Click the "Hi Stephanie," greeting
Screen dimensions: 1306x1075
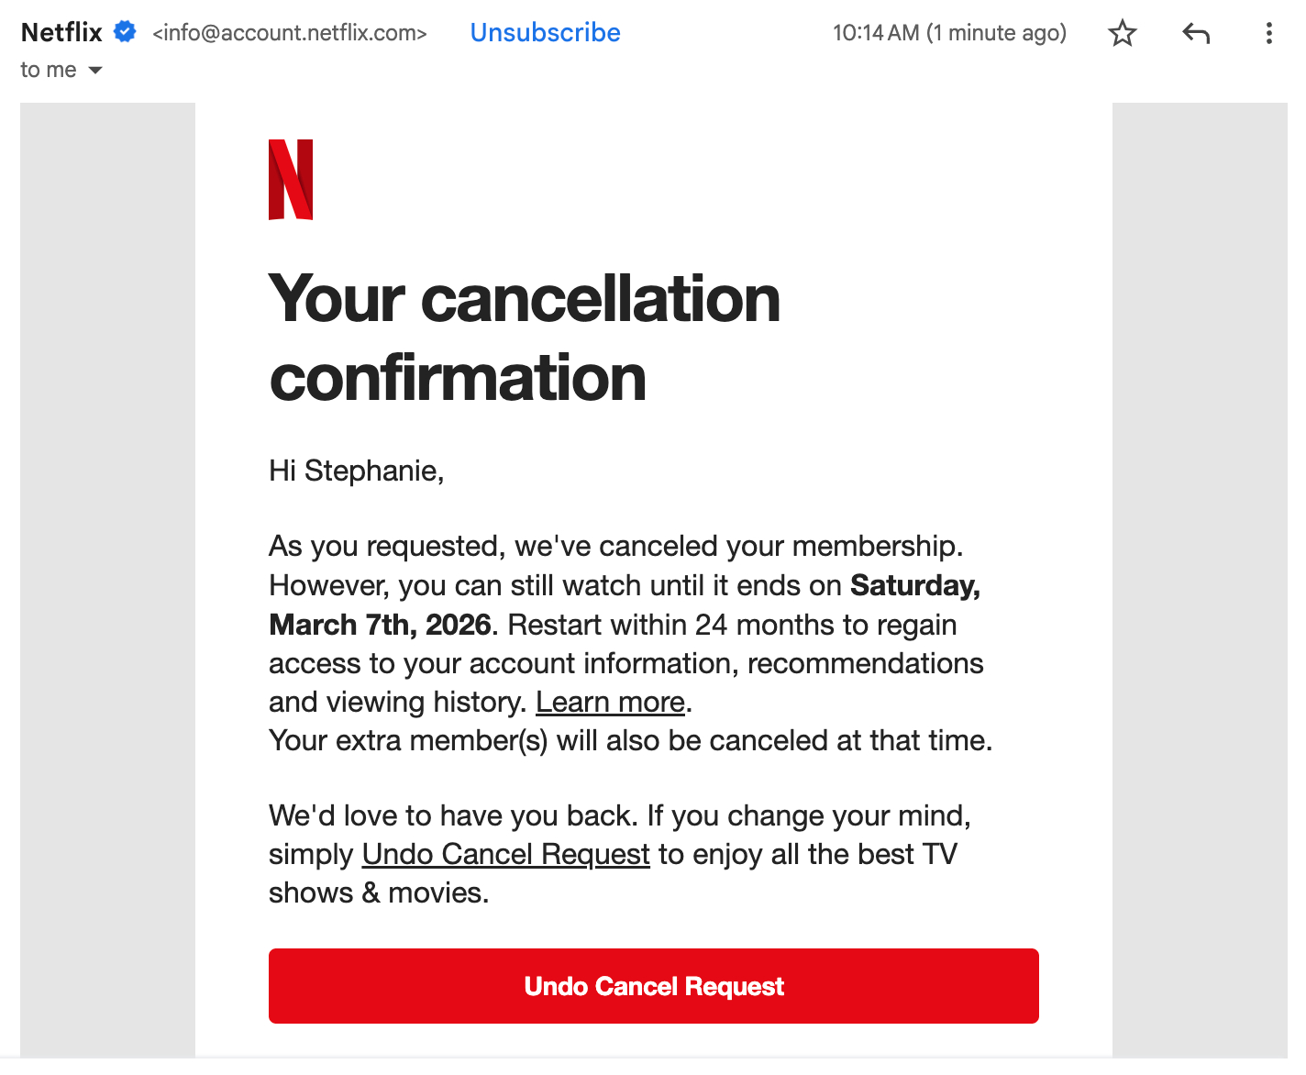356,471
